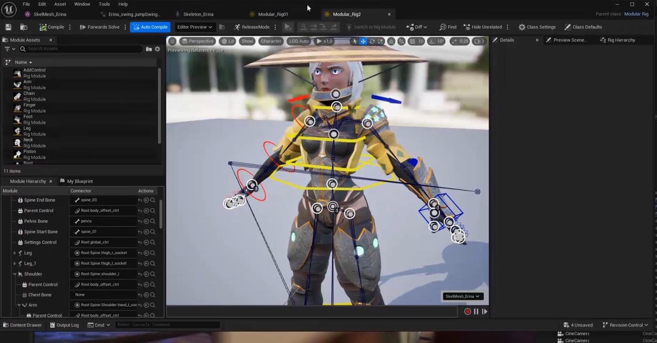This screenshot has height=343, width=657.
Task: Click the reset arrow for Spine End Bone
Action: point(140,200)
